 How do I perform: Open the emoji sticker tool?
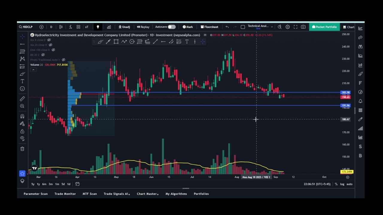click(22, 89)
